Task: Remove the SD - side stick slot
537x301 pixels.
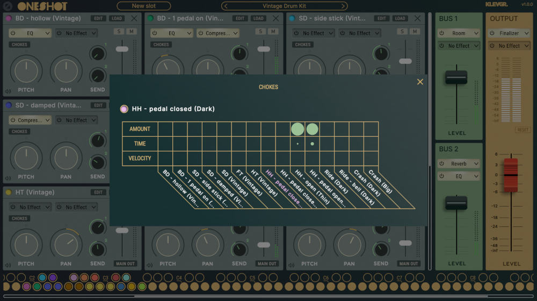Action: (417, 18)
